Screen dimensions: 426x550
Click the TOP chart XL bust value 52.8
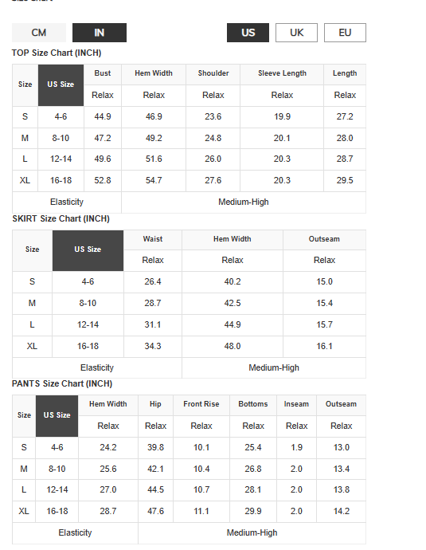103,181
